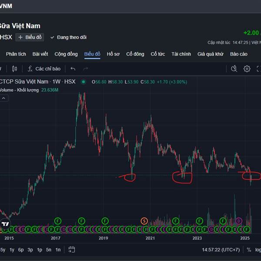Viewport: 261px width, 261px height.
Task: Toggle the log scale button
Action: [258, 250]
